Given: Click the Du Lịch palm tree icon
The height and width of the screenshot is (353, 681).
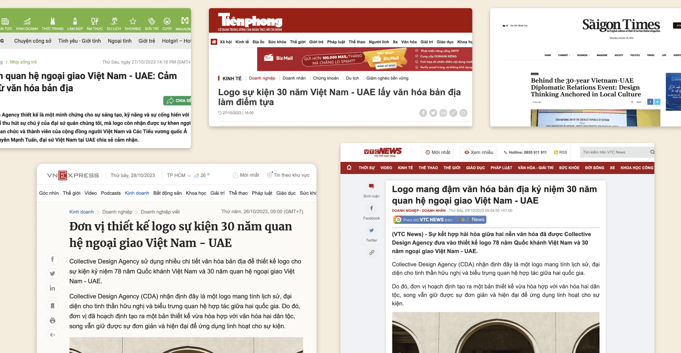Looking at the screenshot, I should pyautogui.click(x=114, y=21).
